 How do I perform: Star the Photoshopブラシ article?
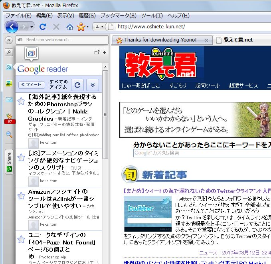pos(21,101)
